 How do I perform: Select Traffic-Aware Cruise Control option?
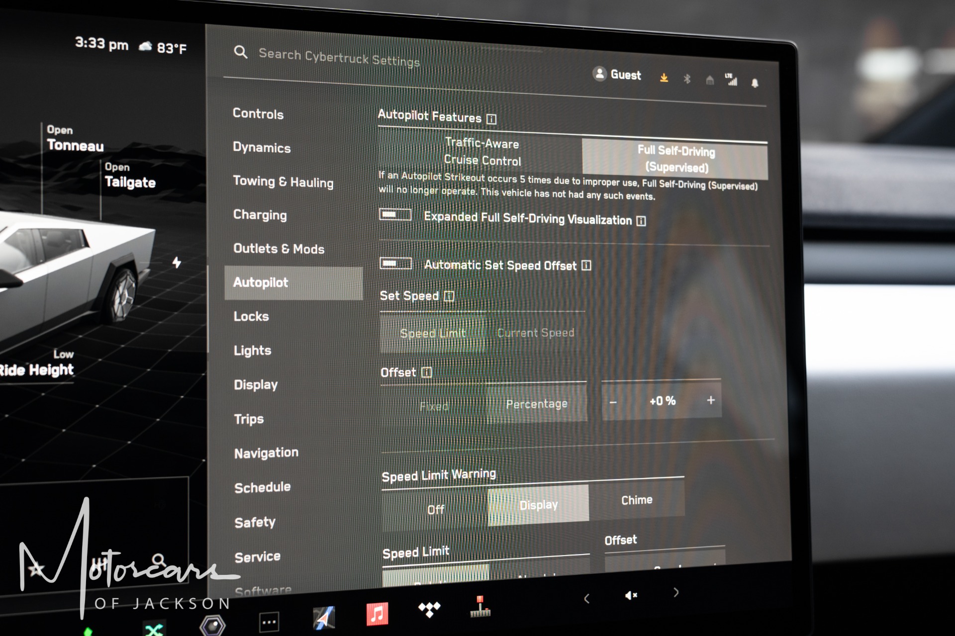481,151
